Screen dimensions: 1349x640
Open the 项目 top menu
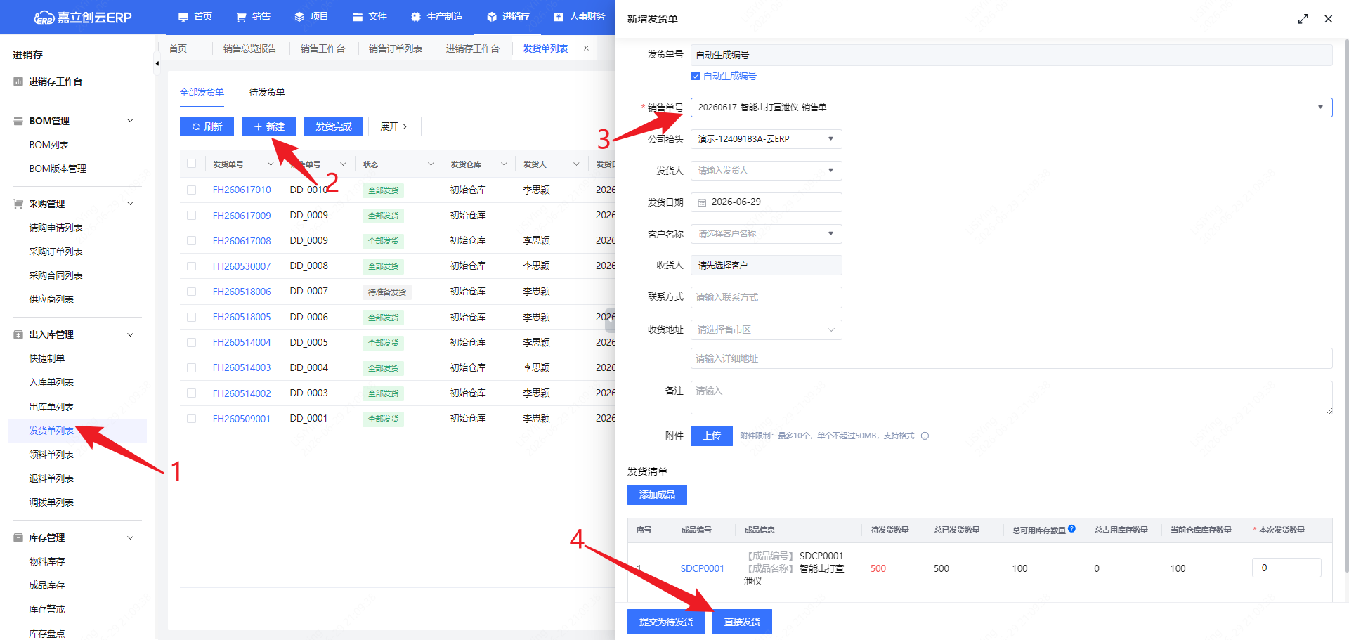[311, 17]
